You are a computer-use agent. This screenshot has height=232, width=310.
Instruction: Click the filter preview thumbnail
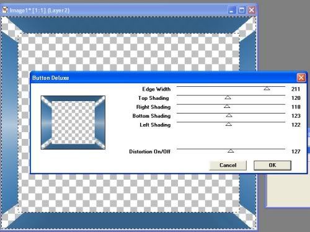(73, 122)
